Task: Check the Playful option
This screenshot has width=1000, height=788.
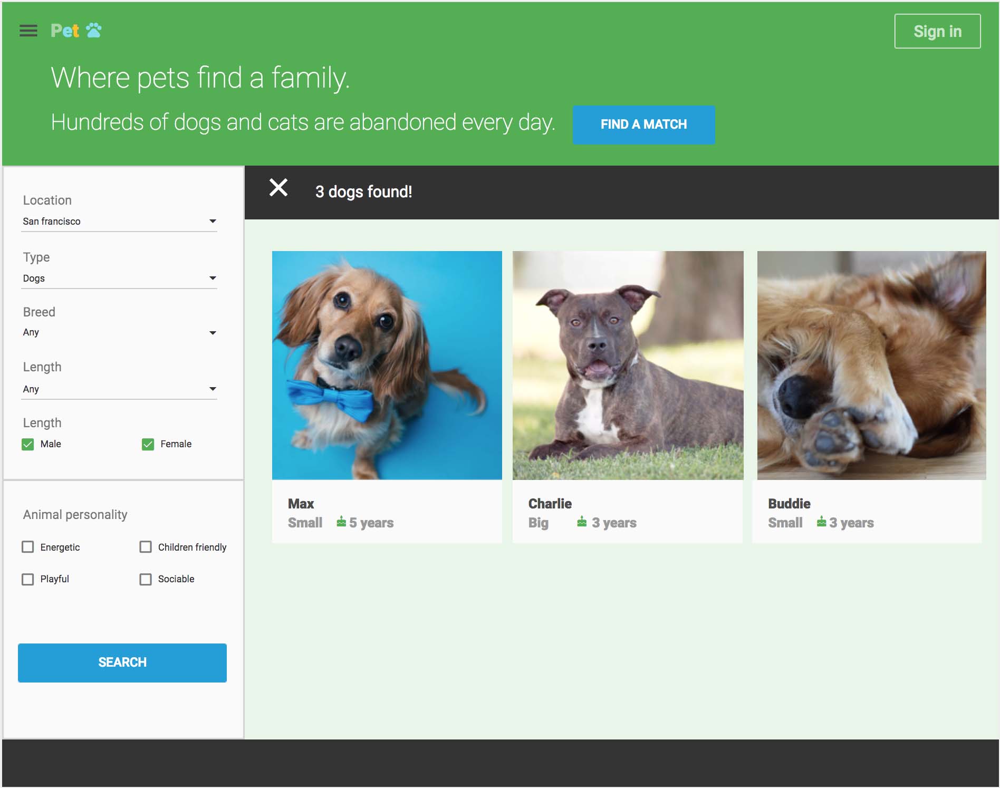Action: pos(28,579)
